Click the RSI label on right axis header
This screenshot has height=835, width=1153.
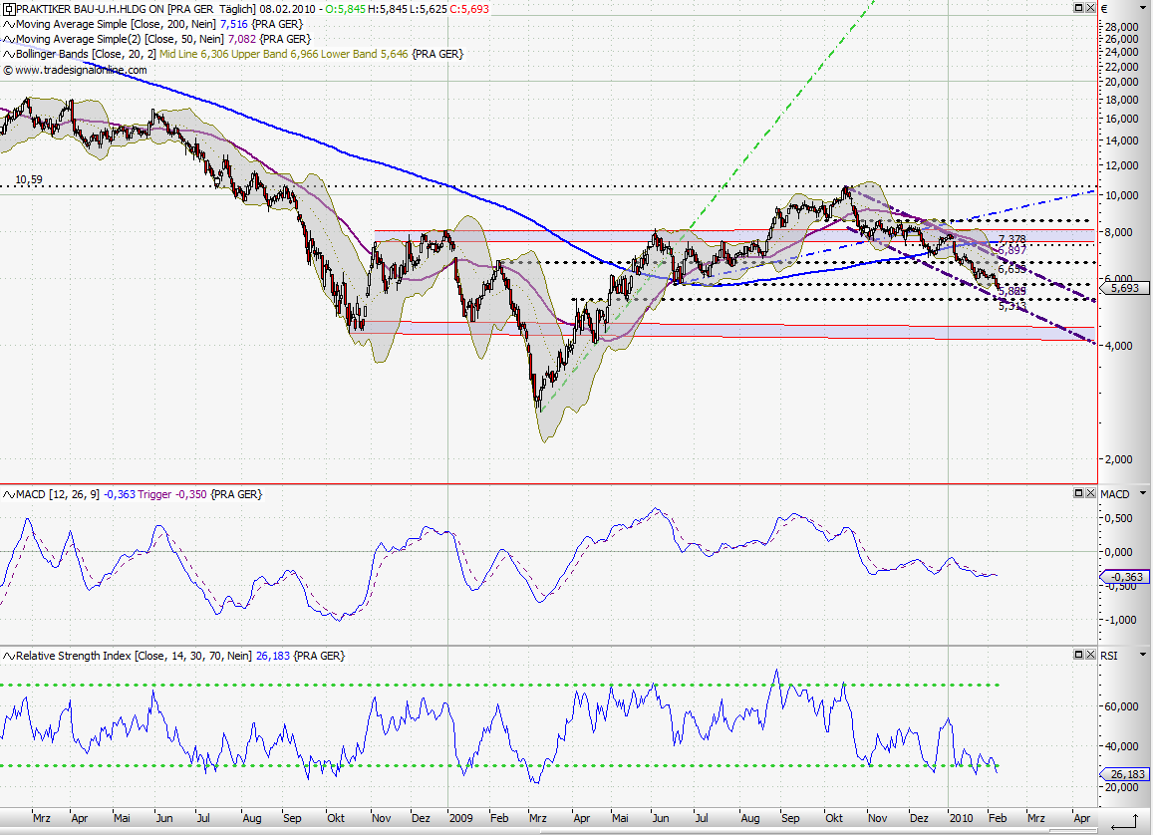coord(1109,655)
